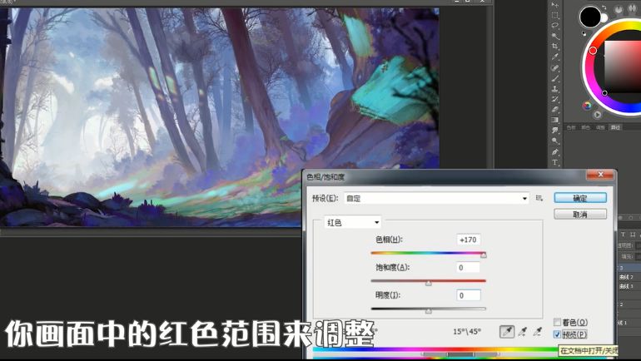Switch to the 色板 panel tab
The image size is (641, 361).
[571, 127]
